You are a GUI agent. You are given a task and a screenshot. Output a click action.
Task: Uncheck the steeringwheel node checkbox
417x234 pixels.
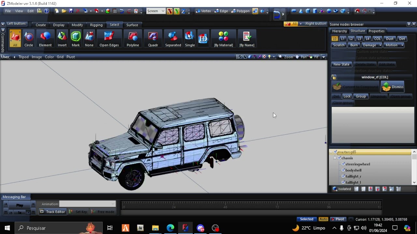(343, 164)
